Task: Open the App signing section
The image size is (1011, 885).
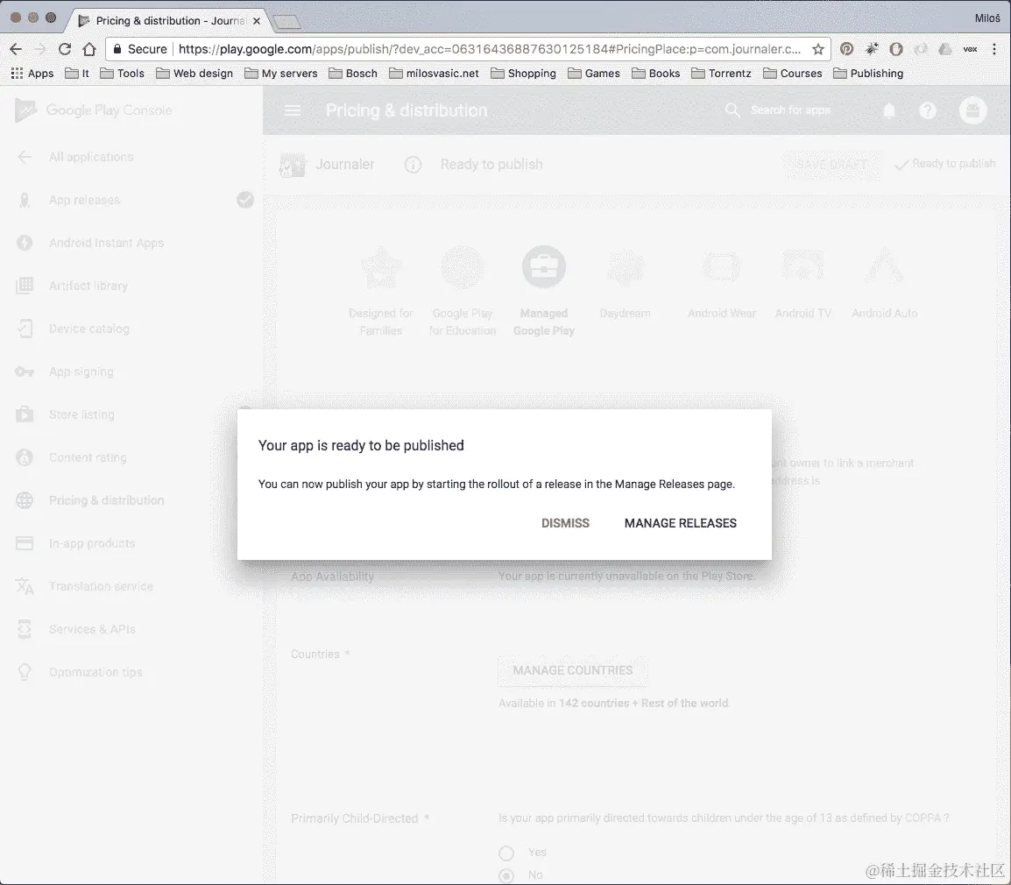Action: [81, 372]
